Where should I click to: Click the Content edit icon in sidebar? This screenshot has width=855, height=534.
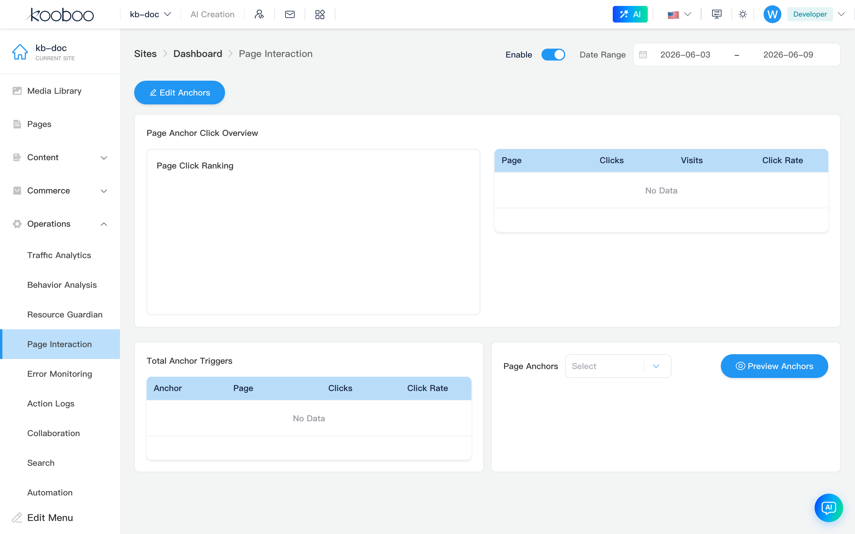point(17,157)
